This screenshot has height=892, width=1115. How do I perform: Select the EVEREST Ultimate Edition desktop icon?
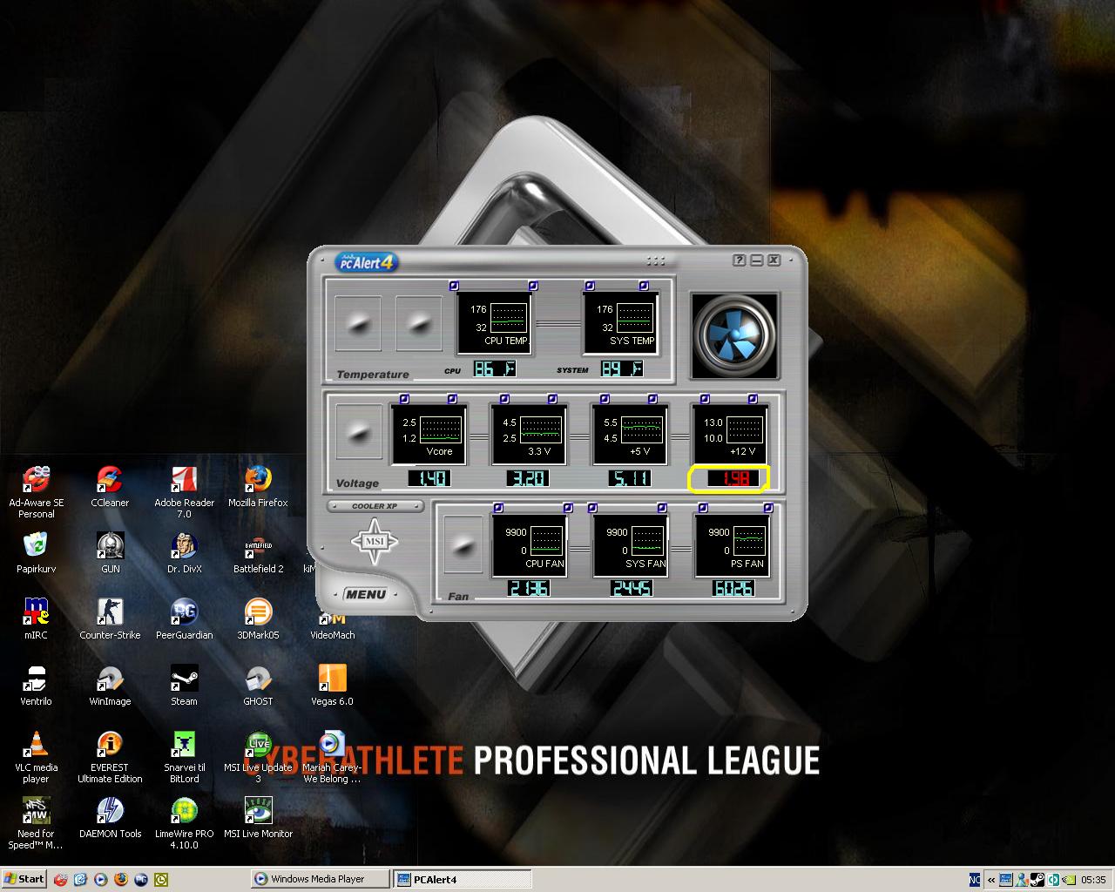pos(110,757)
